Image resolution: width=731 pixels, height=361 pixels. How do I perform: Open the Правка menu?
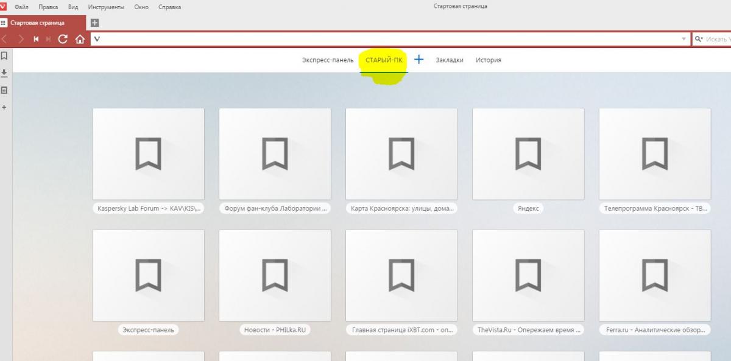click(48, 7)
